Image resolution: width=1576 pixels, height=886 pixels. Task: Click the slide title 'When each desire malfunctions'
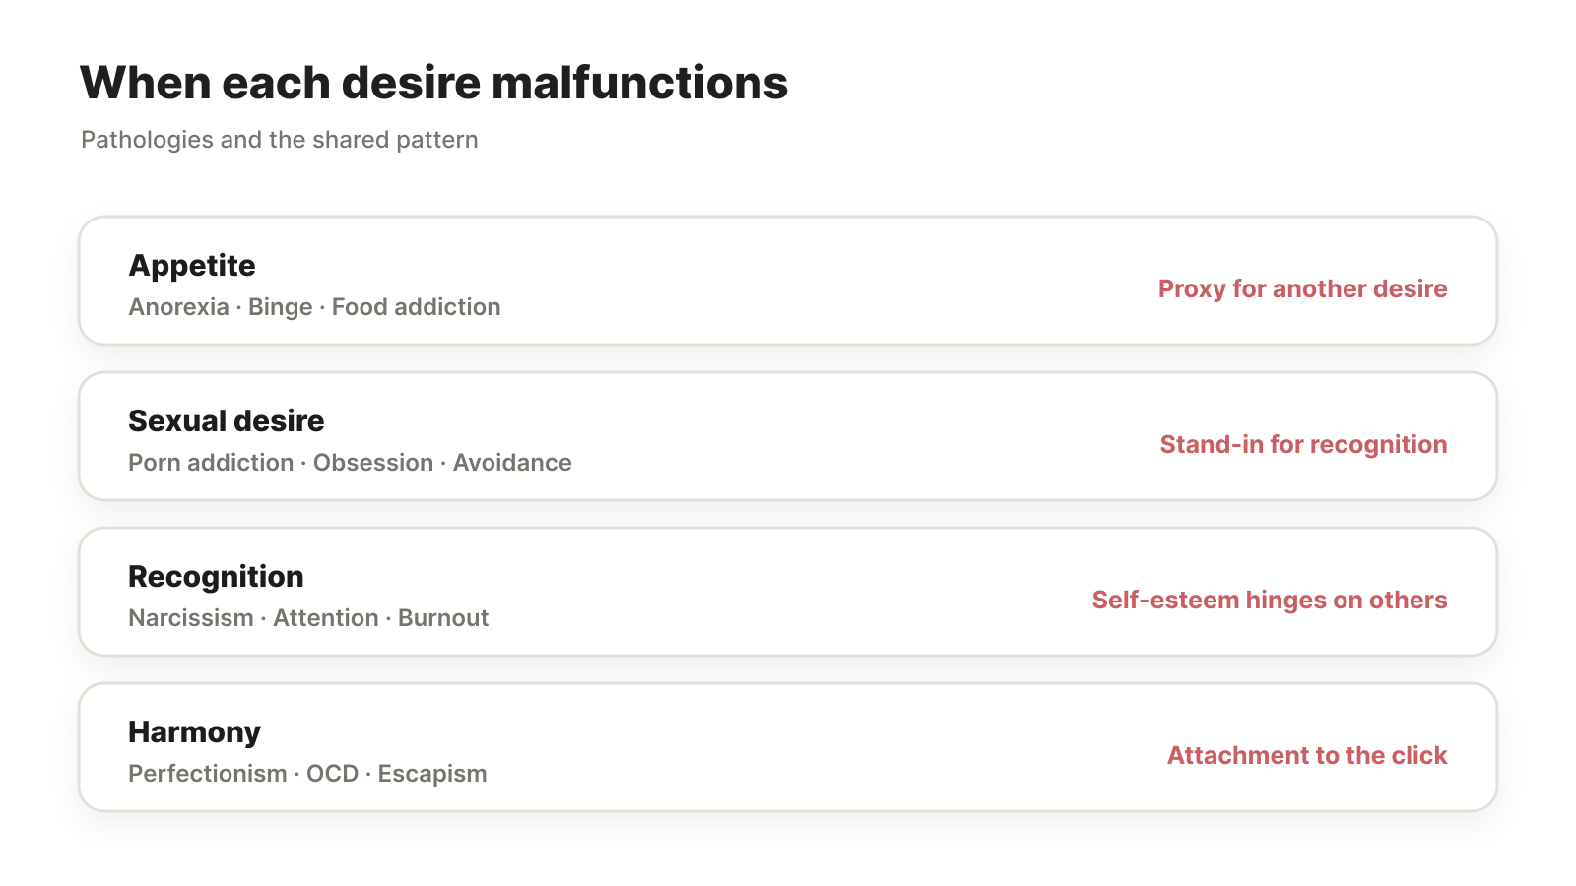[433, 83]
